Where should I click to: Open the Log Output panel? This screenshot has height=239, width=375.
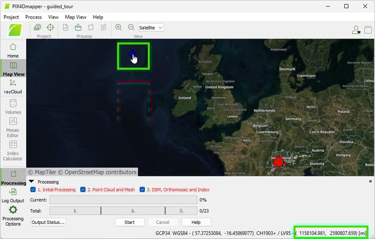(13, 195)
